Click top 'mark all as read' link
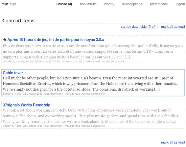The width and height of the screenshot is (186, 147). point(173,27)
